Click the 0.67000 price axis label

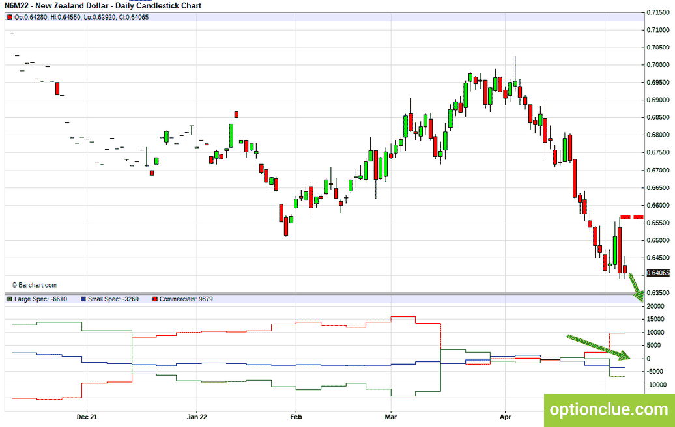tap(658, 171)
